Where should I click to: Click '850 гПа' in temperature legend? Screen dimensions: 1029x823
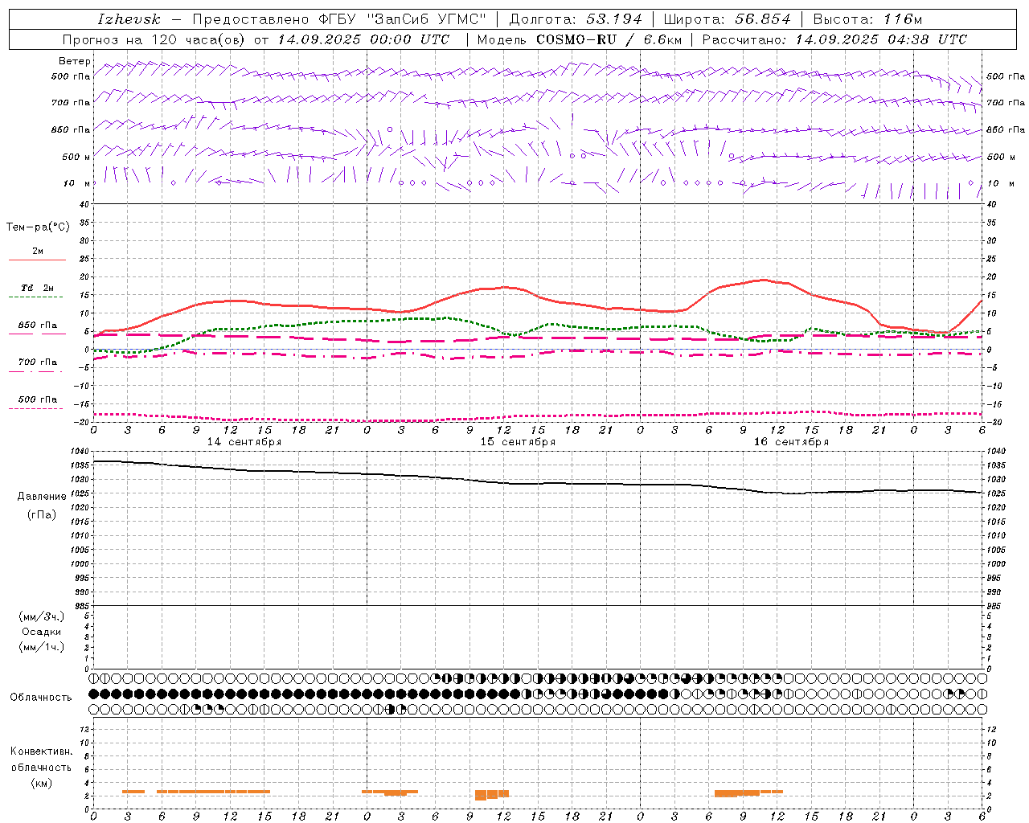pos(38,326)
